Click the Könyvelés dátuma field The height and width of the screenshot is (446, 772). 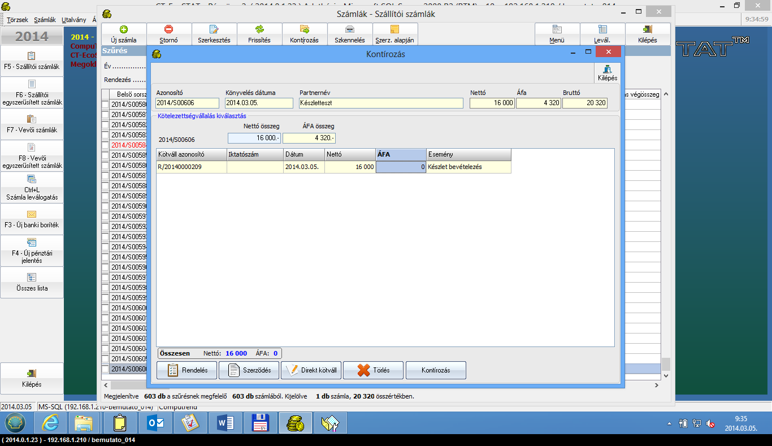click(259, 103)
